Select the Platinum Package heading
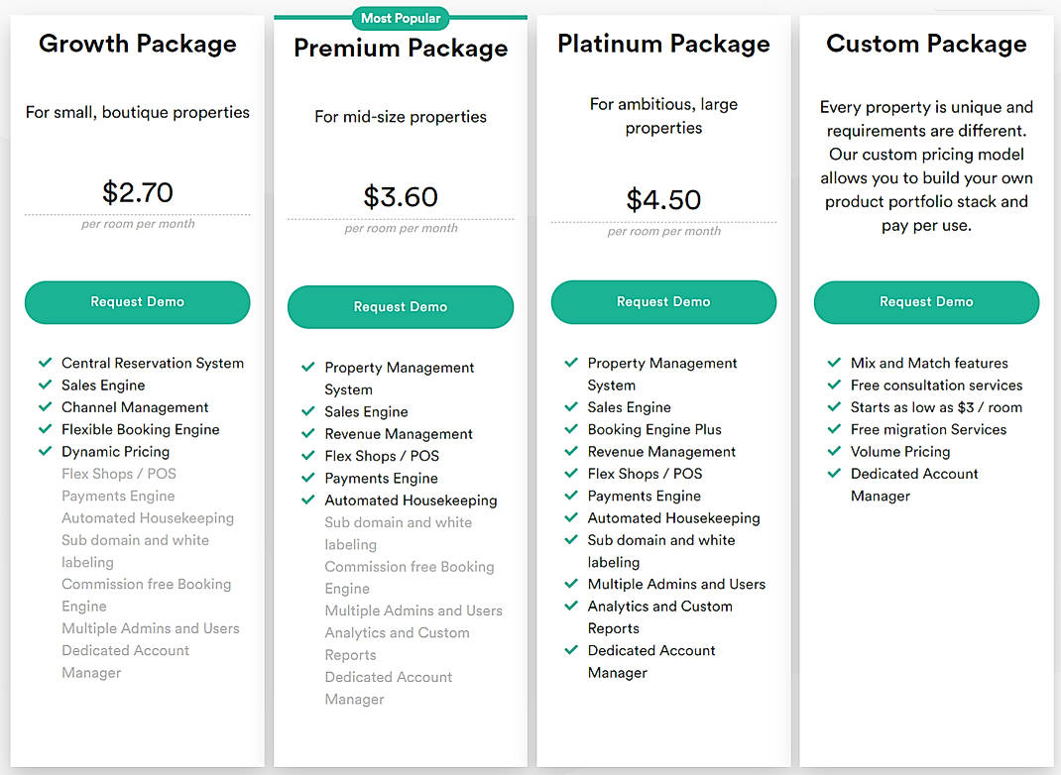 coord(663,44)
